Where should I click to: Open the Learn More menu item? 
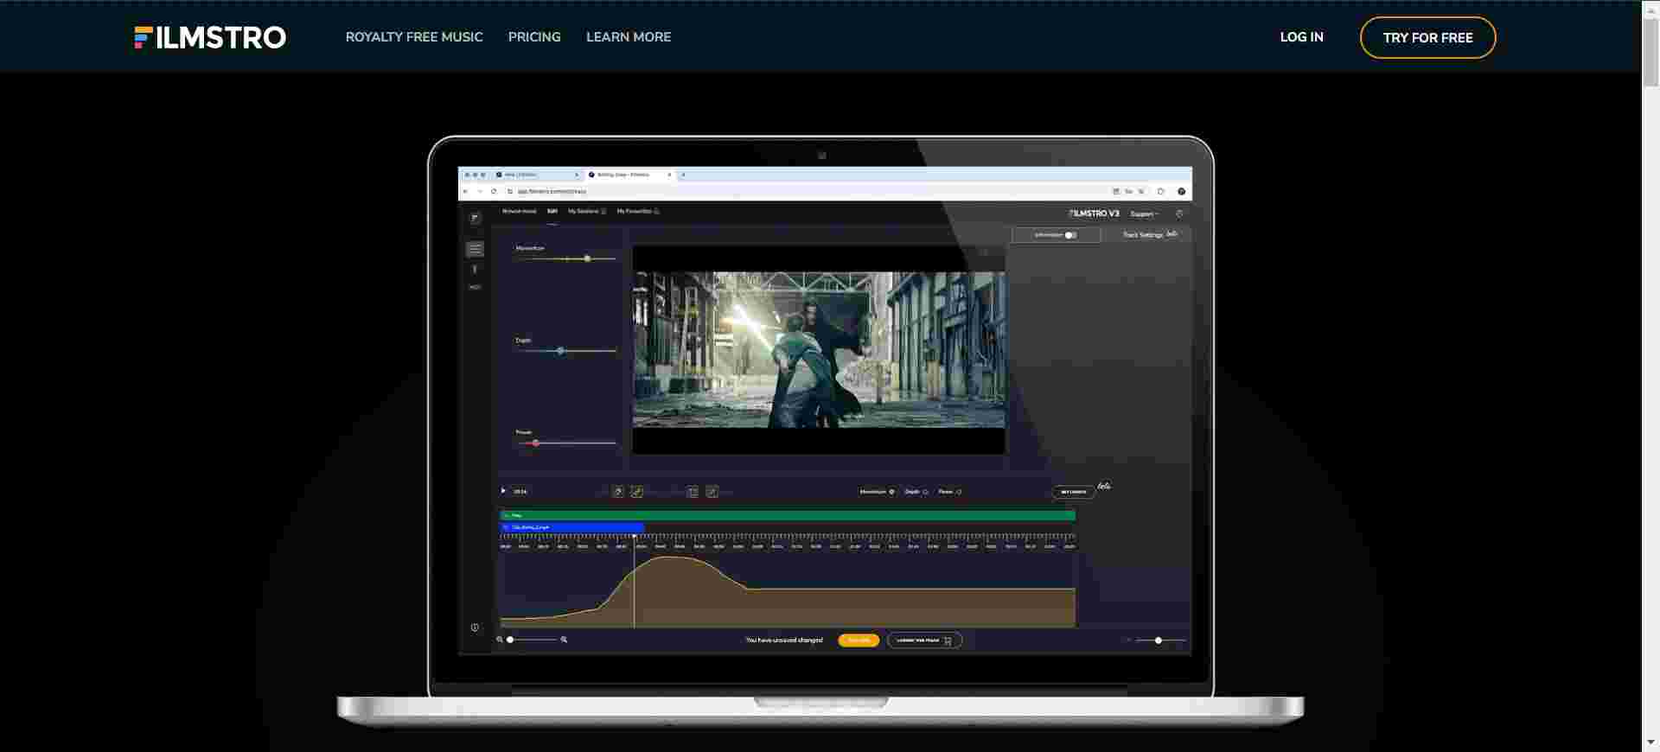point(629,37)
